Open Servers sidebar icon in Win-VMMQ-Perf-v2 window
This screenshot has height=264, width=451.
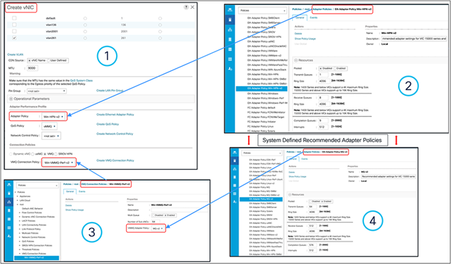(x=9, y=193)
